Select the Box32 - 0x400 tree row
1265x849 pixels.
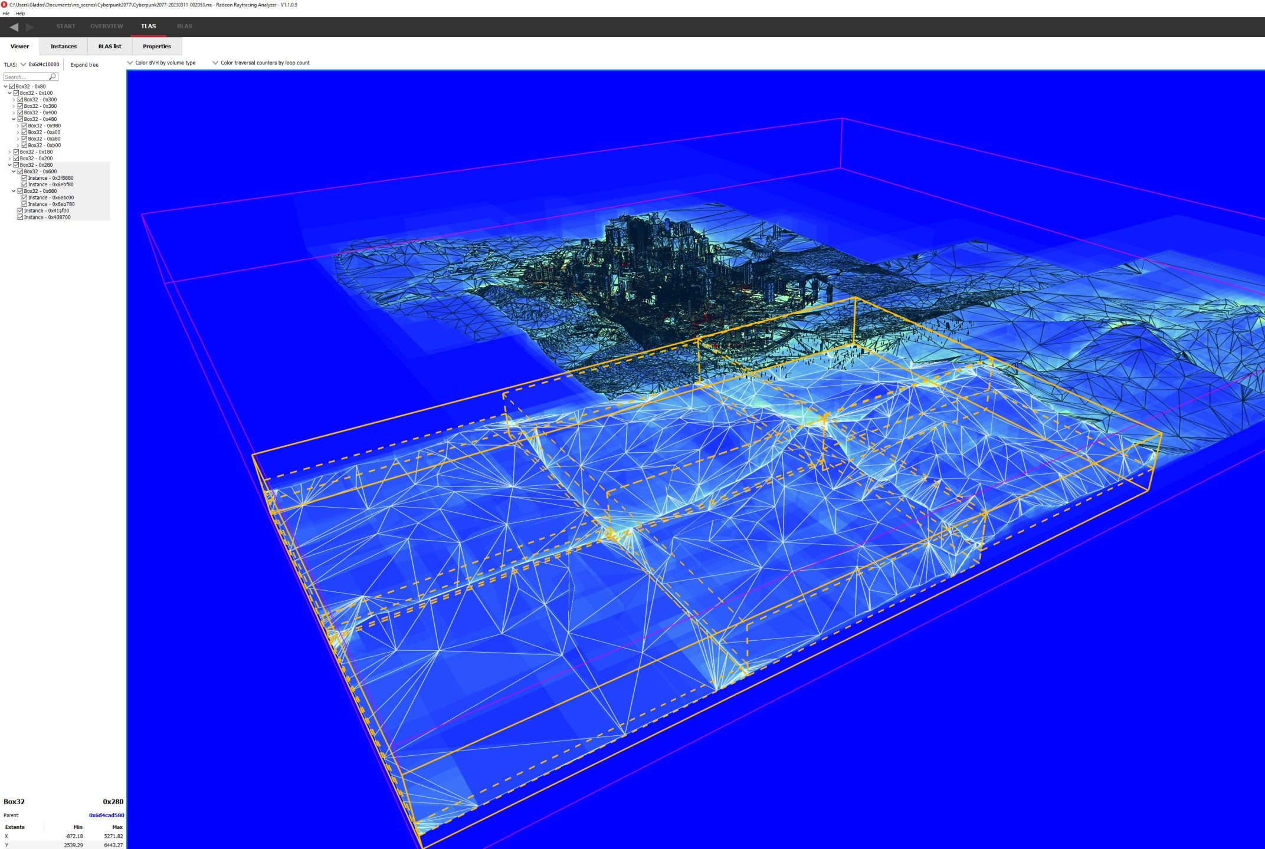tap(40, 113)
